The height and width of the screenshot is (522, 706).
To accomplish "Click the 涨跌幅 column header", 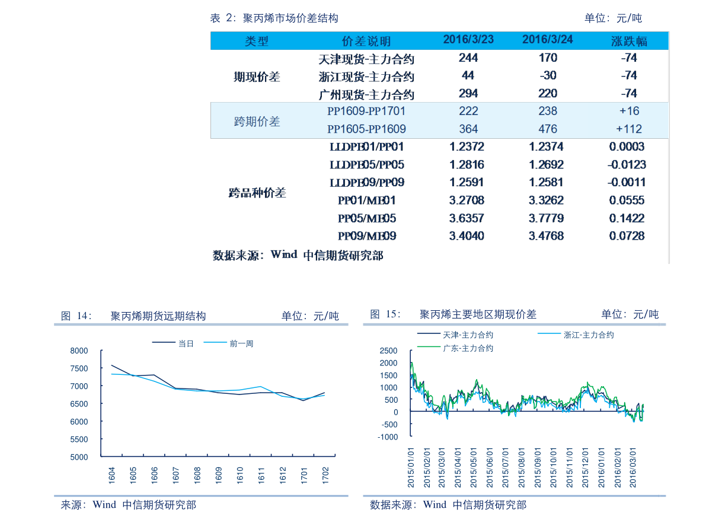I will tap(629, 41).
